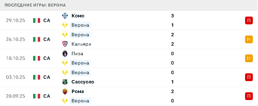Open the Рома team link
Screen dimensions: 258x106
pos(78,91)
